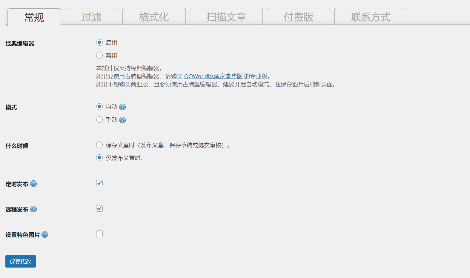Select 禁用 for classic editor

pyautogui.click(x=99, y=55)
